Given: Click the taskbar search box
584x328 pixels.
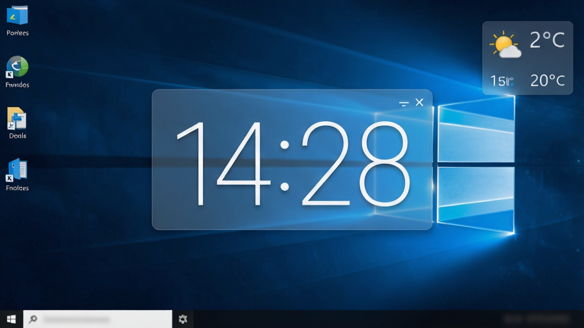Looking at the screenshot, I should click(x=98, y=319).
